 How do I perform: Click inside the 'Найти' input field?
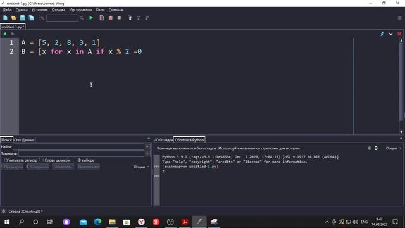tap(78, 146)
